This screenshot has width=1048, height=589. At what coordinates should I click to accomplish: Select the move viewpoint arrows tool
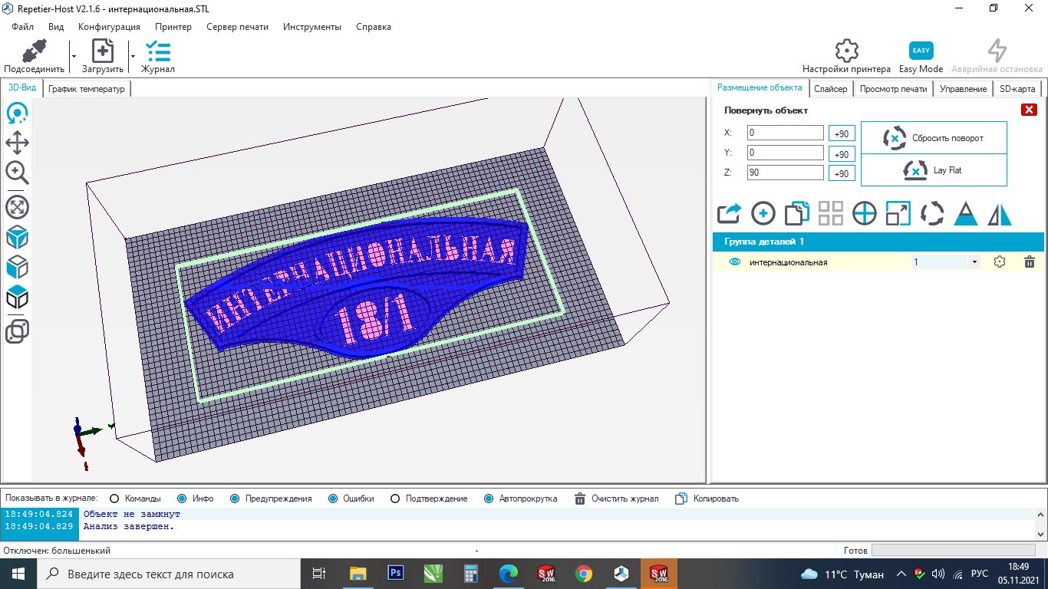[x=17, y=143]
